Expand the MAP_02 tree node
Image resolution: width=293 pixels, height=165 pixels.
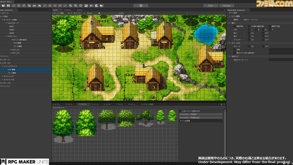(x=10, y=50)
